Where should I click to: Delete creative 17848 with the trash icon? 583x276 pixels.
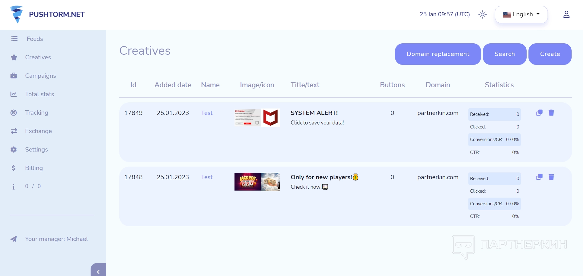tap(551, 177)
